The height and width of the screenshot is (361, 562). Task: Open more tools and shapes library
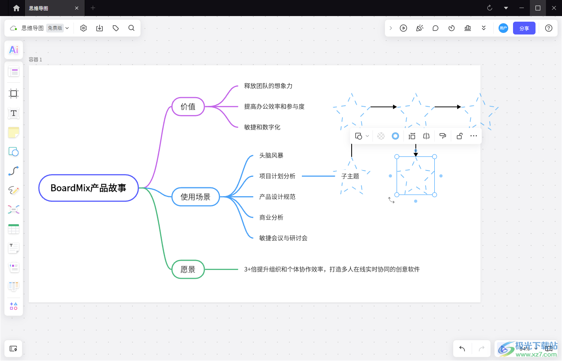(14, 306)
